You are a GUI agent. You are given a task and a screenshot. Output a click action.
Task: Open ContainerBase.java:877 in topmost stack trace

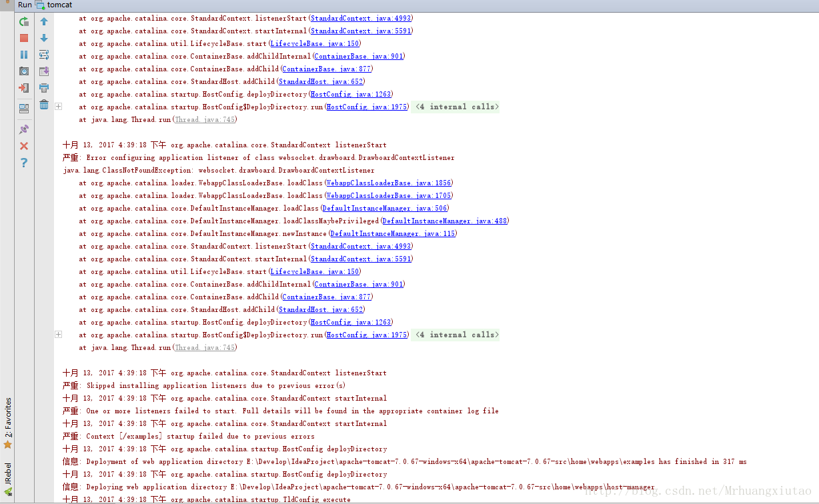[327, 69]
